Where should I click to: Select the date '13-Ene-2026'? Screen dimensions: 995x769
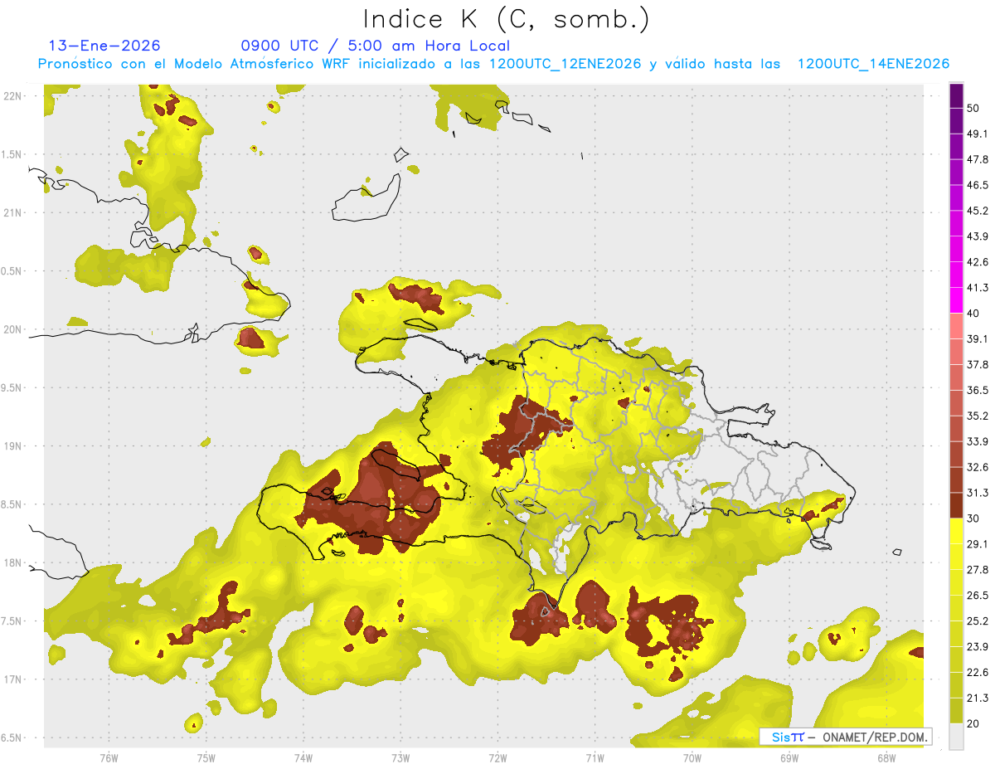click(104, 46)
